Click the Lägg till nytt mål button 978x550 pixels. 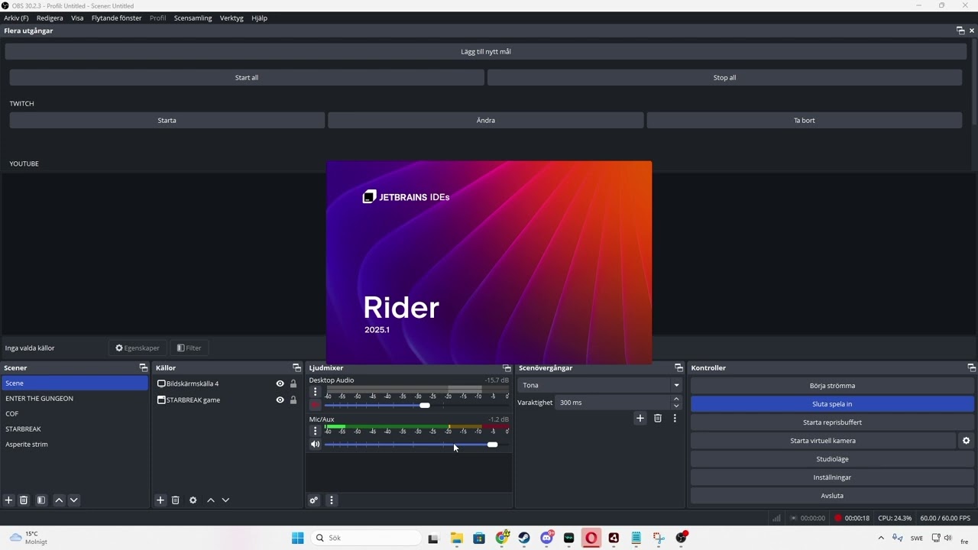(486, 51)
